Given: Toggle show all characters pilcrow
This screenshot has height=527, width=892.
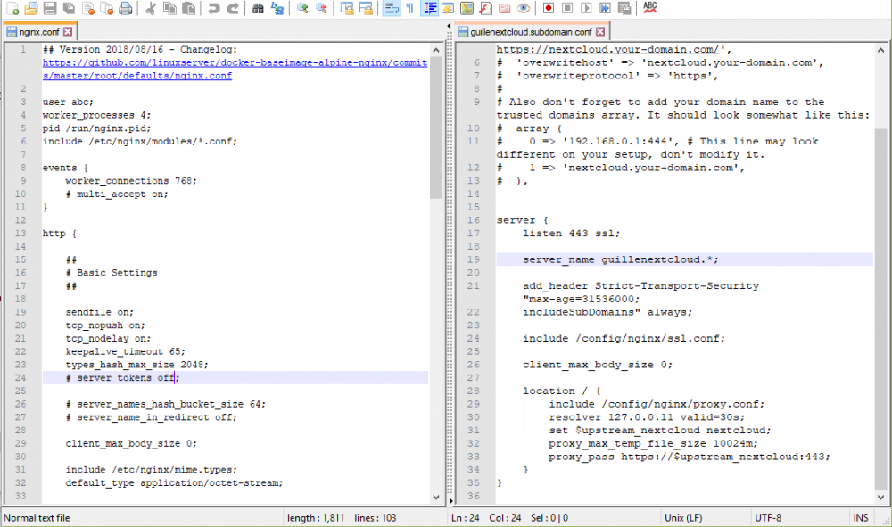Looking at the screenshot, I should pos(410,8).
